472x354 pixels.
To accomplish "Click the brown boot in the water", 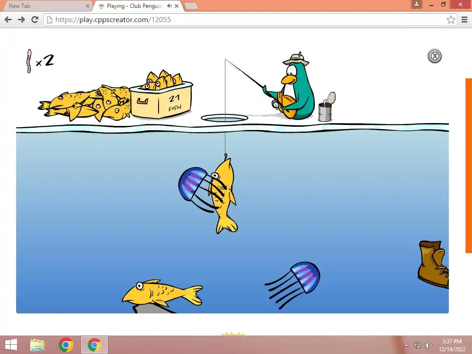I will pyautogui.click(x=433, y=264).
